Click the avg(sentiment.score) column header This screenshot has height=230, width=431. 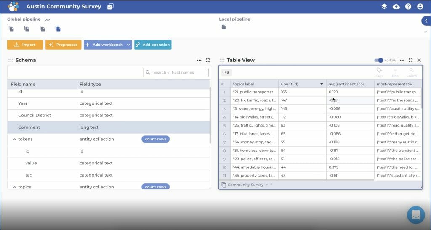pos(350,84)
